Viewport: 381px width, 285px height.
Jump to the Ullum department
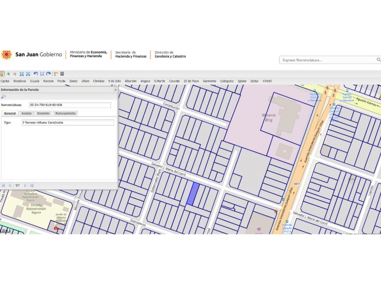tap(85, 81)
